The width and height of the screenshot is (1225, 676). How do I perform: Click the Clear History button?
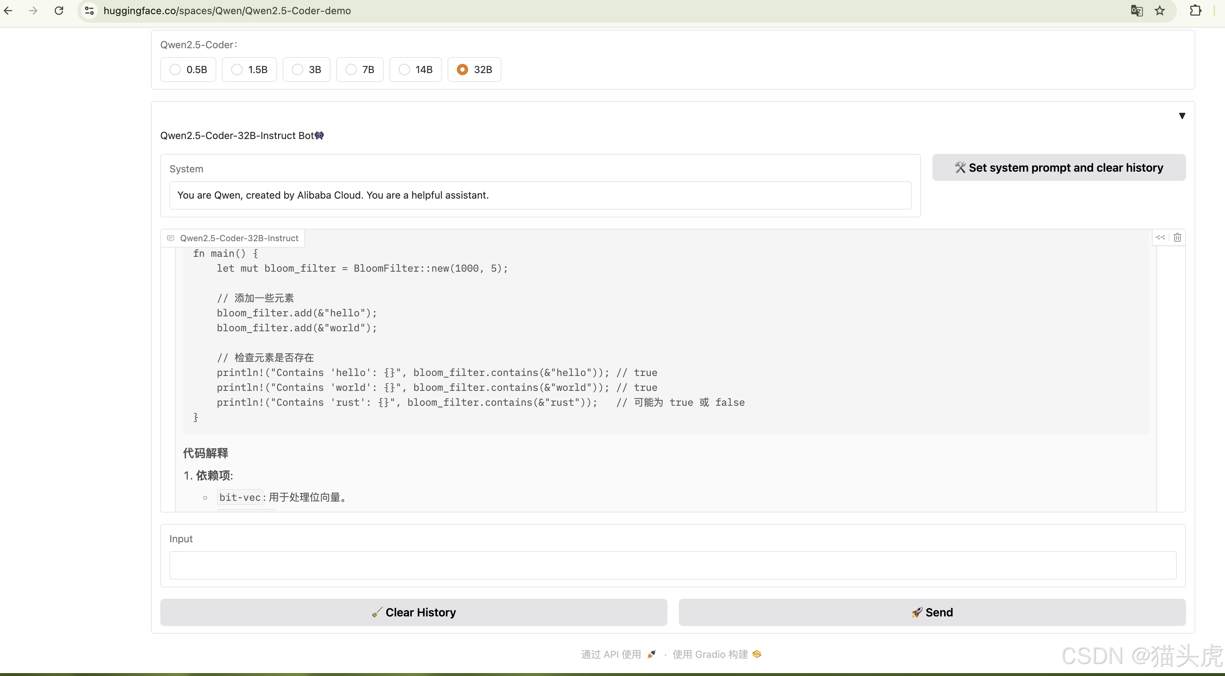tap(414, 612)
